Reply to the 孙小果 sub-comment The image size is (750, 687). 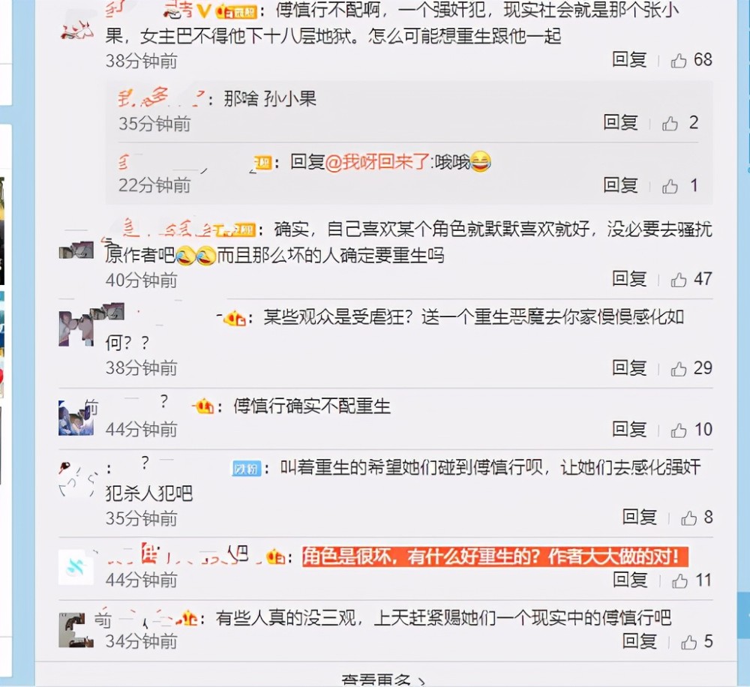(620, 123)
